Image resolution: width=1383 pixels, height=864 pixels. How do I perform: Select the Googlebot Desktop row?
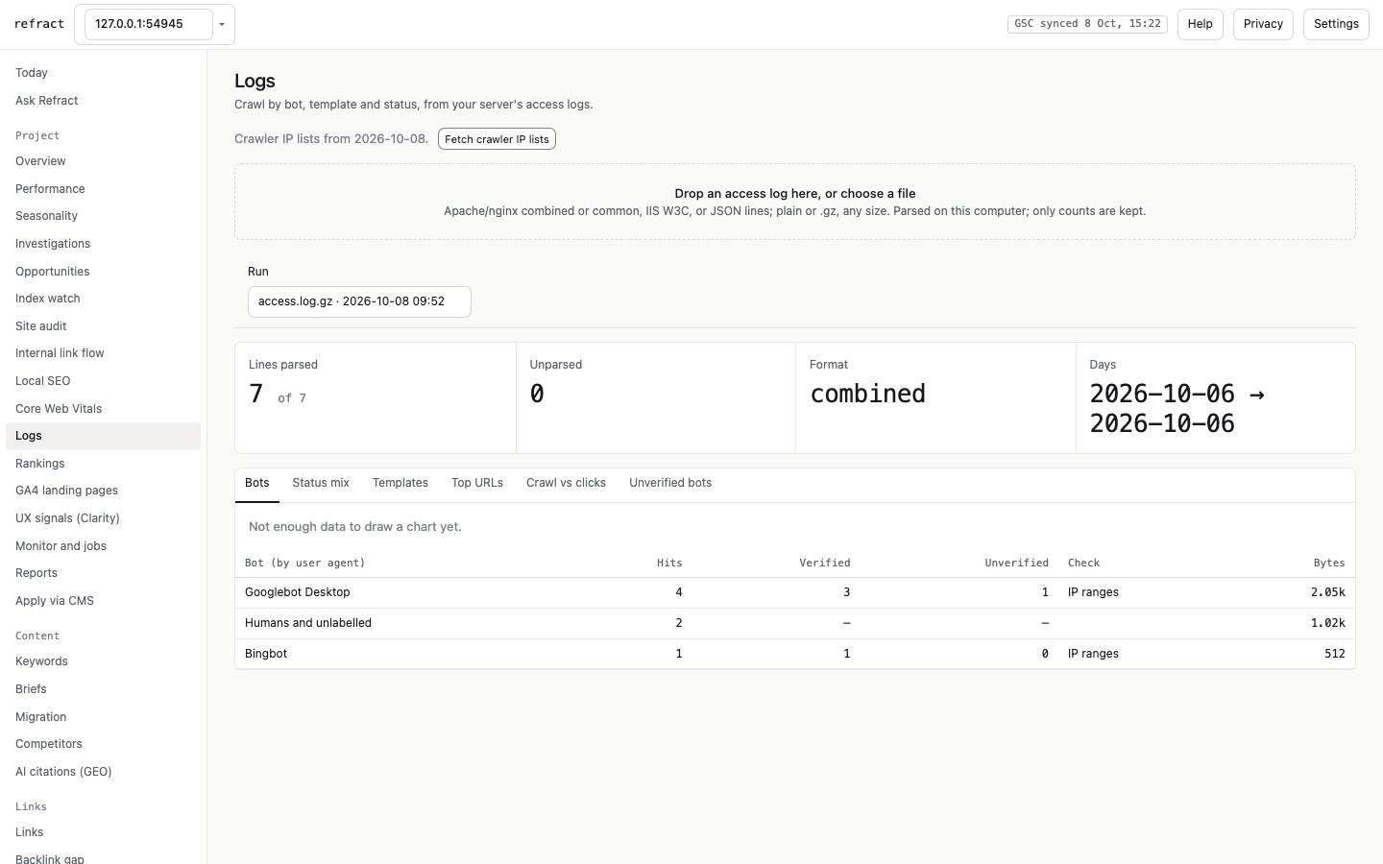click(795, 592)
